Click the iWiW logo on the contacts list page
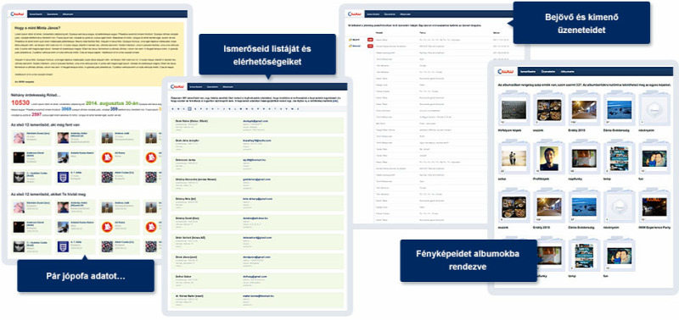The width and height of the screenshot is (679, 320). 178,86
